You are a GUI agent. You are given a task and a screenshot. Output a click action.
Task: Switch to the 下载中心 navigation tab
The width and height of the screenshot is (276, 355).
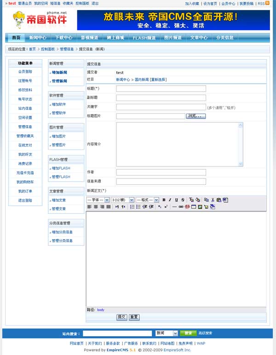pyautogui.click(x=63, y=38)
